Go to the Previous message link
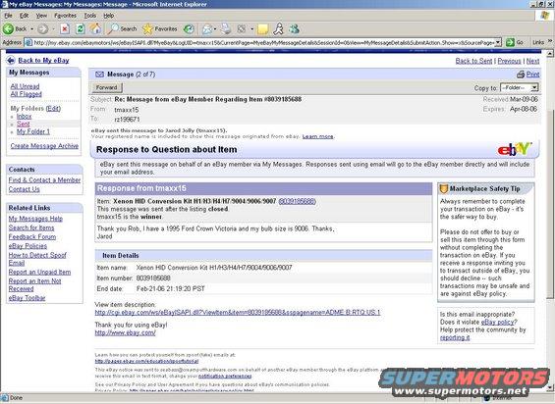This screenshot has height=404, width=555. (510, 61)
